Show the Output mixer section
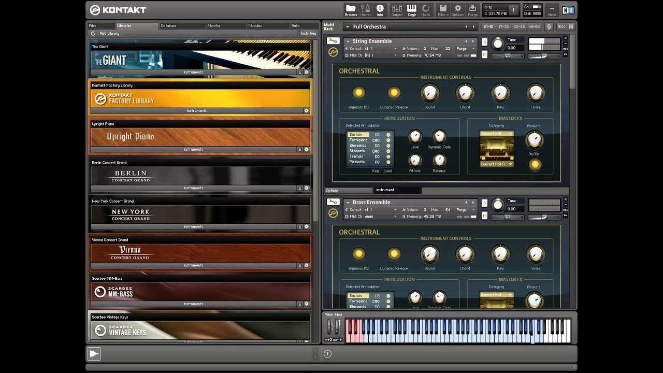Image resolution: width=663 pixels, height=373 pixels. pyautogui.click(x=397, y=10)
